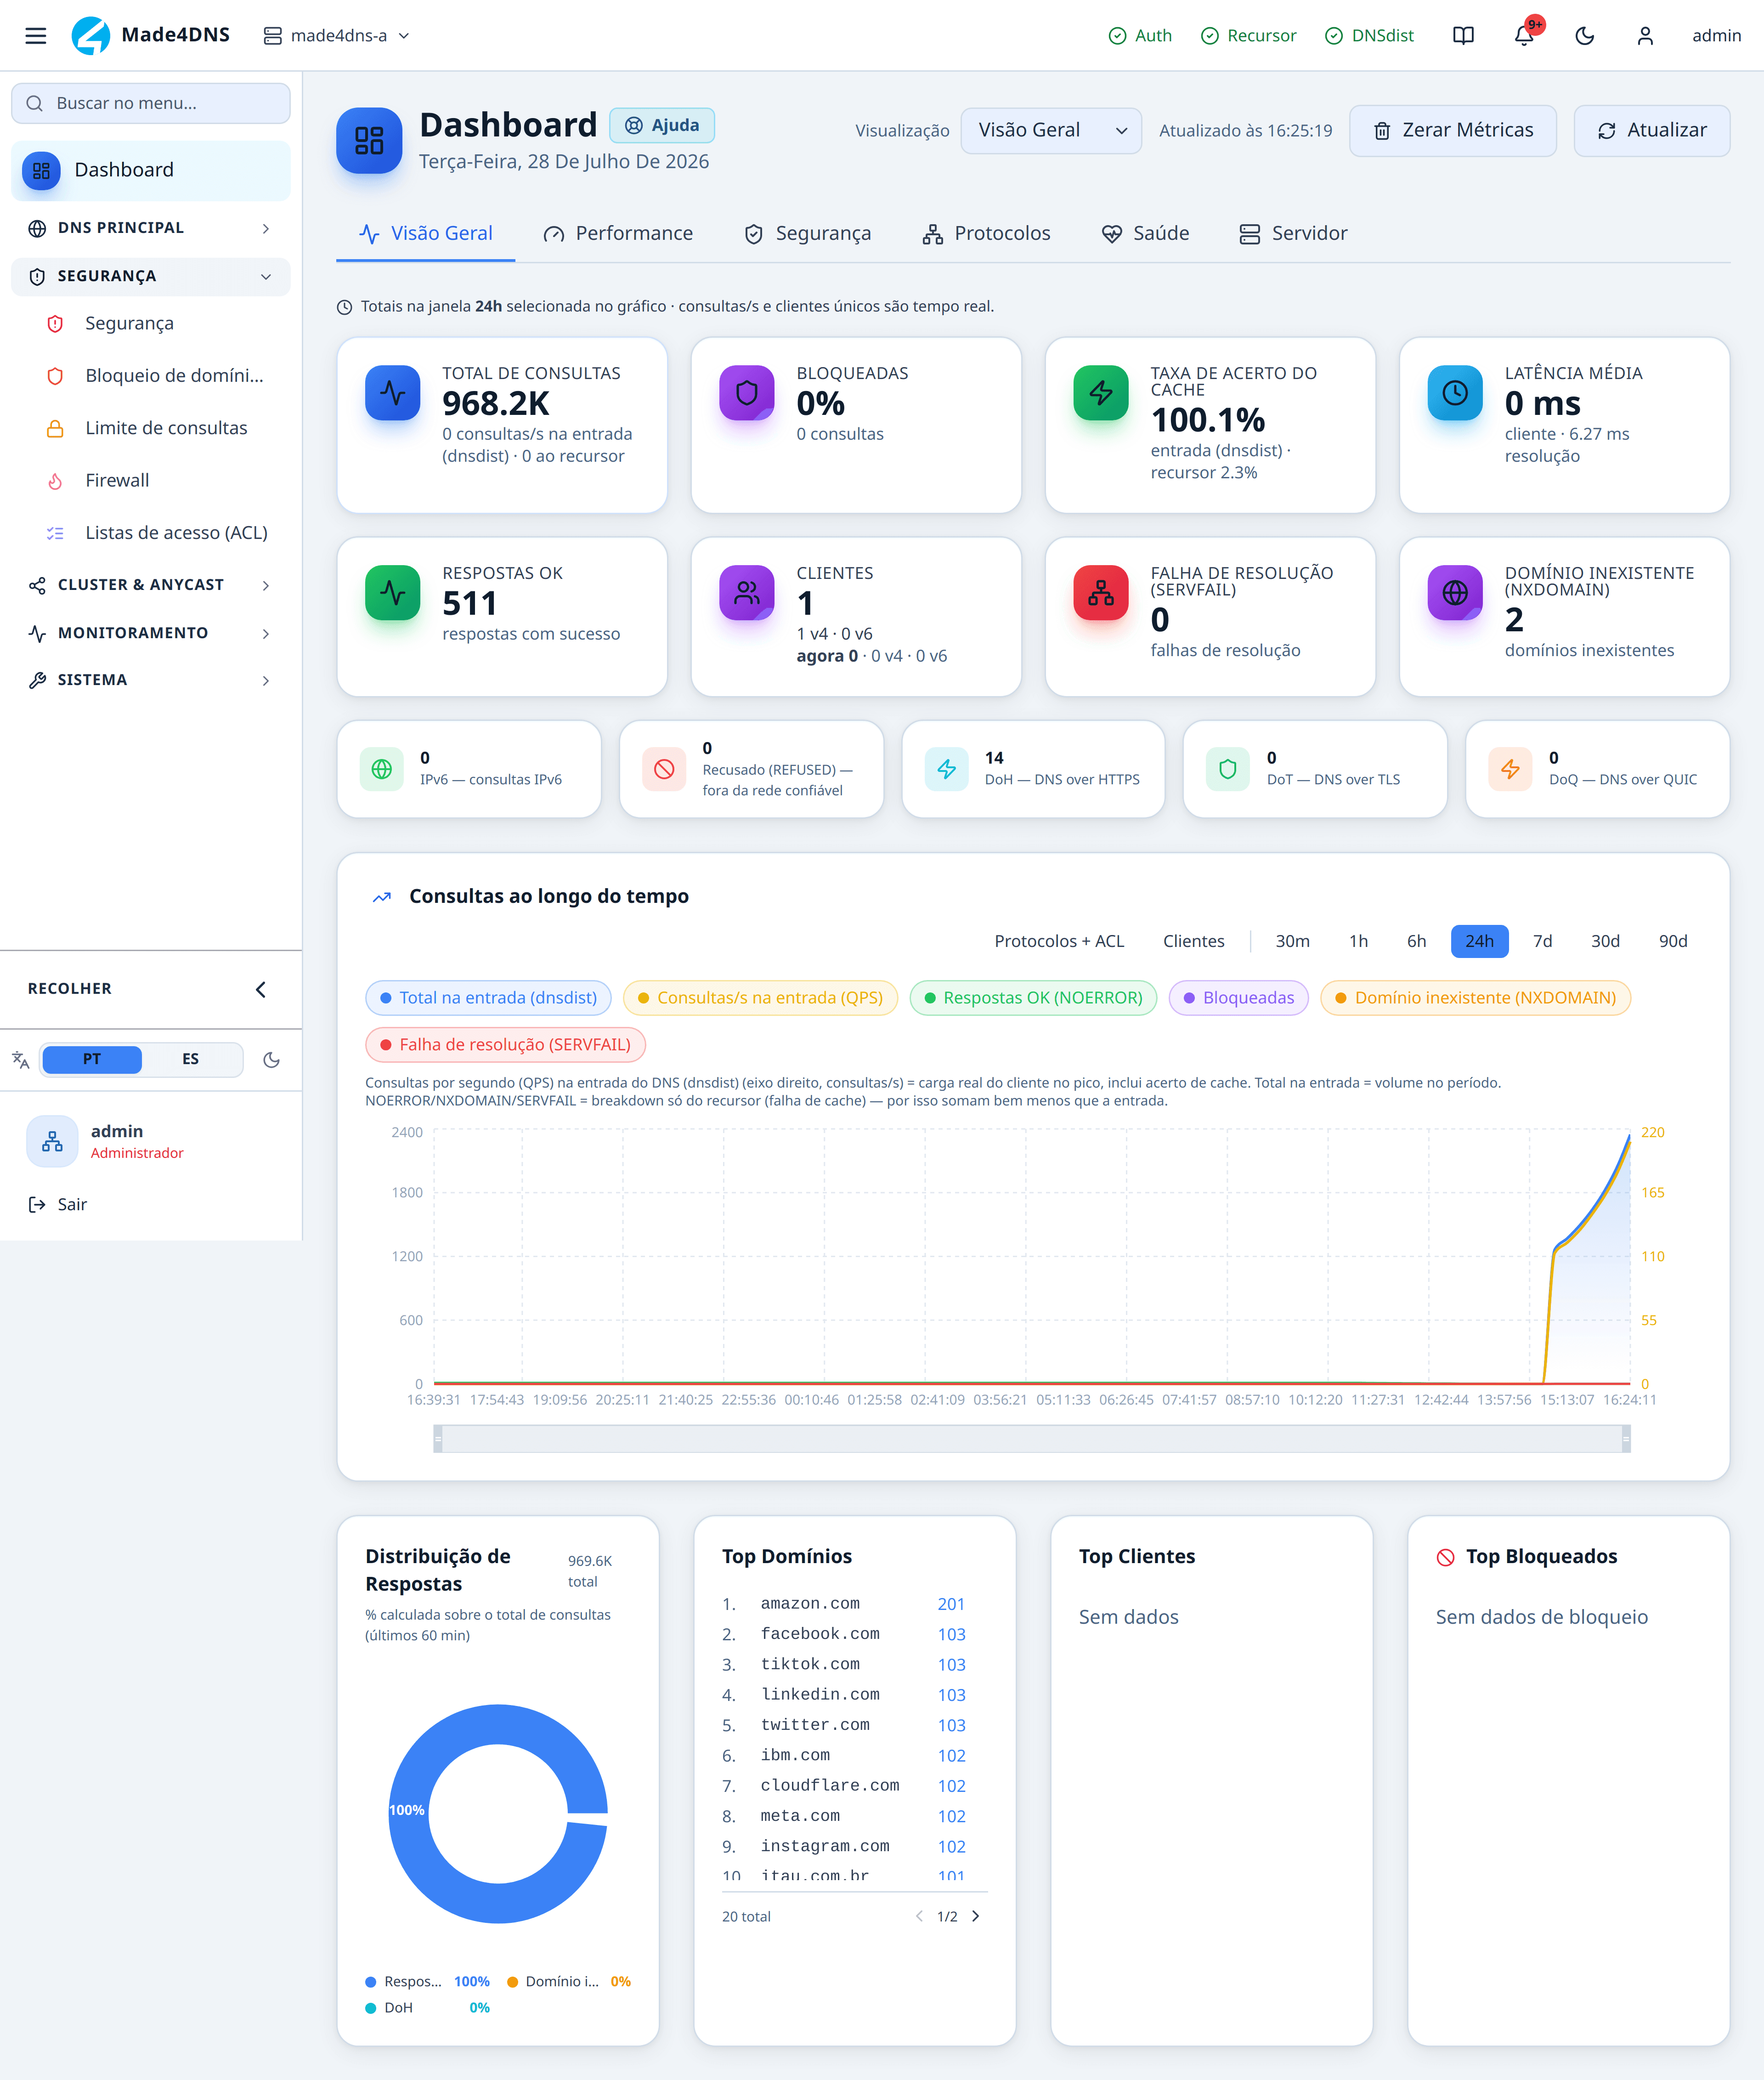The width and height of the screenshot is (1764, 2080).
Task: Open the made4dns-a server selector dropdown
Action: tap(337, 36)
